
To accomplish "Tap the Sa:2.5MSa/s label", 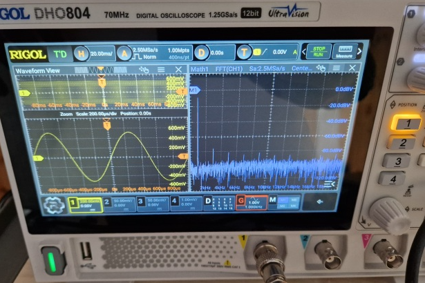I will click(x=267, y=69).
